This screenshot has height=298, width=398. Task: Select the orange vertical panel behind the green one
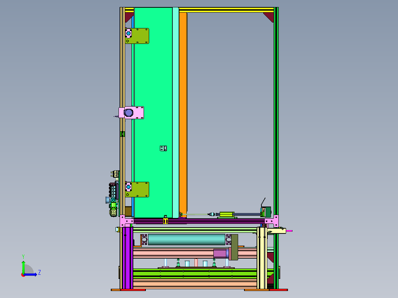point(183,111)
